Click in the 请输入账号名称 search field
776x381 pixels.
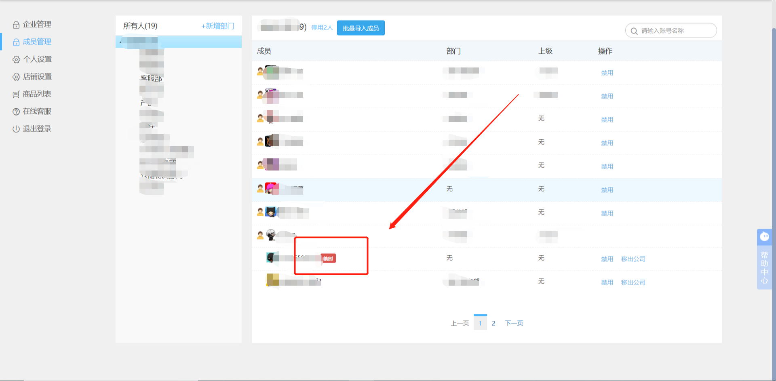(x=675, y=31)
